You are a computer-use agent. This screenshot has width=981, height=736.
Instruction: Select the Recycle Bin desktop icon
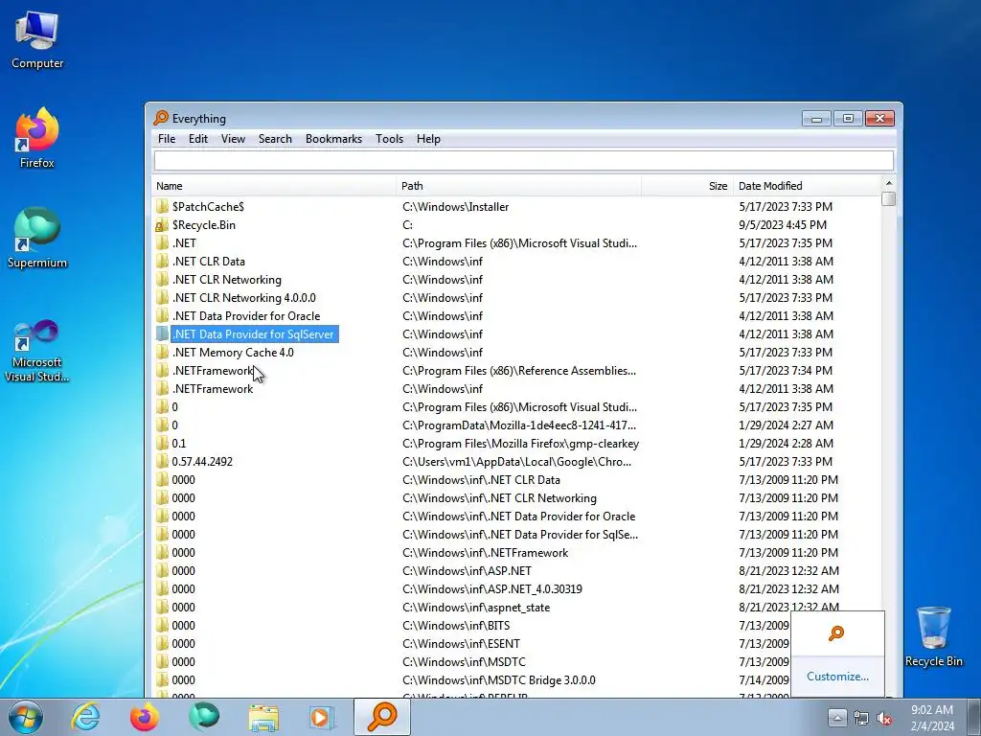[934, 636]
